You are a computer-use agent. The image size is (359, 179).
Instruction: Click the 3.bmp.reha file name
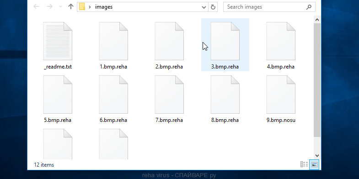point(225,67)
